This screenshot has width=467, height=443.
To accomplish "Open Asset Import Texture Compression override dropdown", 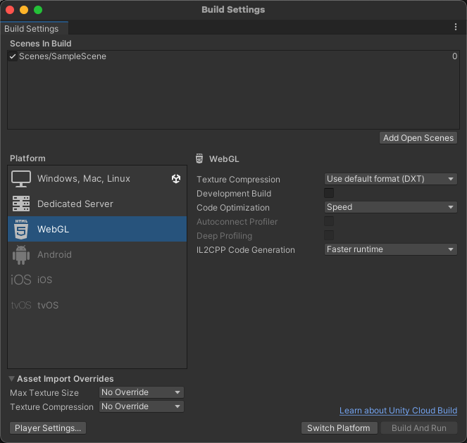I will point(141,406).
